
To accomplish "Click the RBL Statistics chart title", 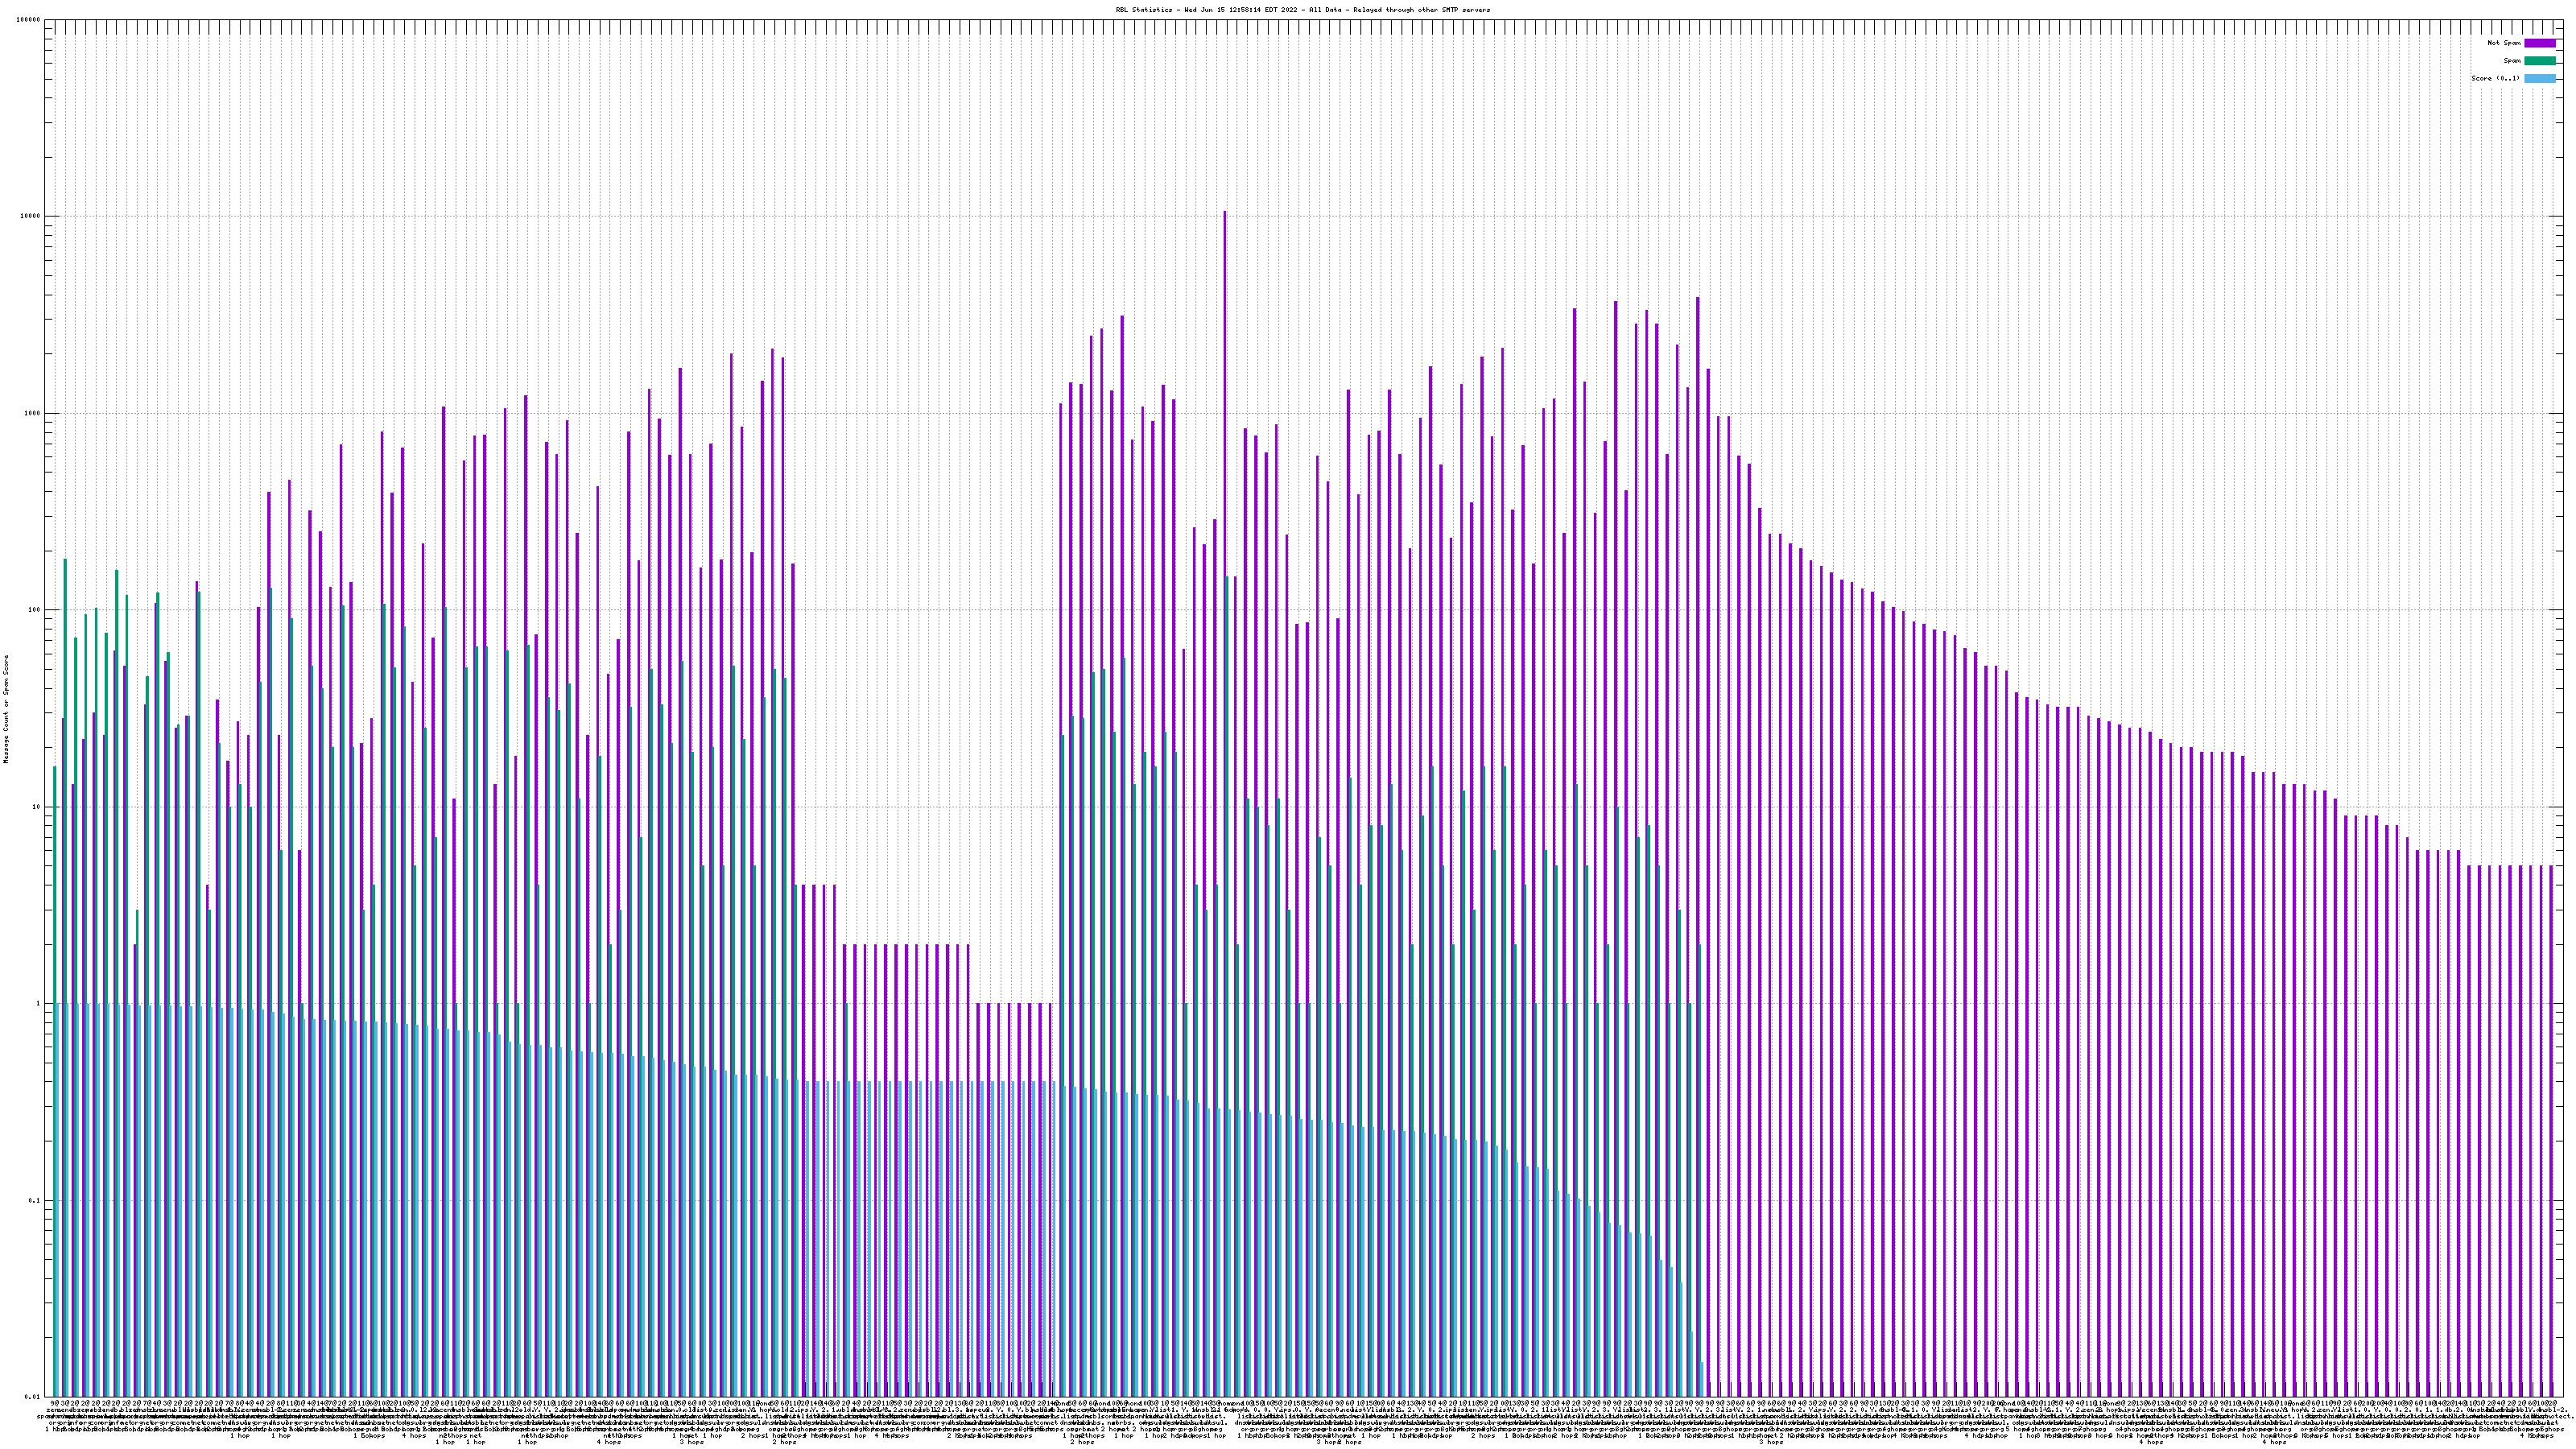I will point(1302,10).
